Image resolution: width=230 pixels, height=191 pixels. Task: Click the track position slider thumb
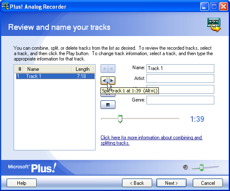coord(120,119)
